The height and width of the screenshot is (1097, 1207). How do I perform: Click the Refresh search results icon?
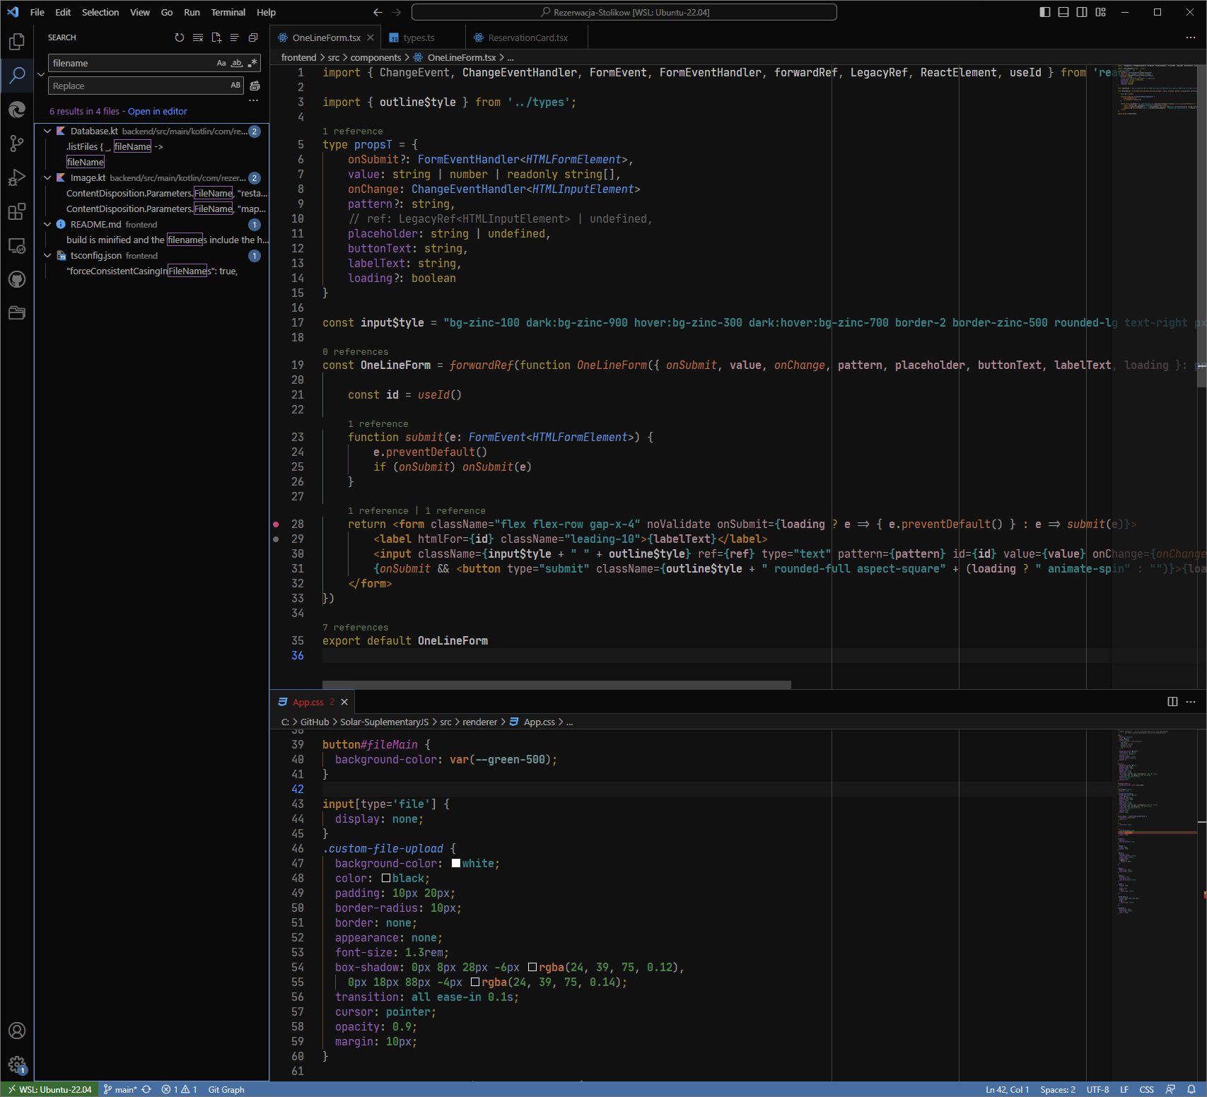pyautogui.click(x=180, y=37)
